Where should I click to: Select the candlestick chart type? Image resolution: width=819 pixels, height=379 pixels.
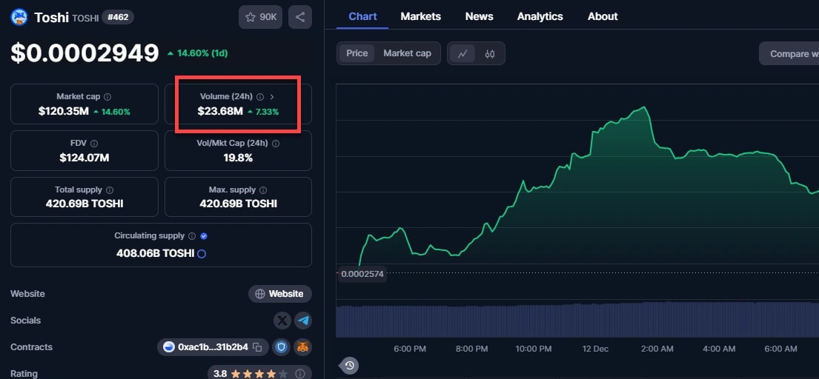pyautogui.click(x=489, y=53)
